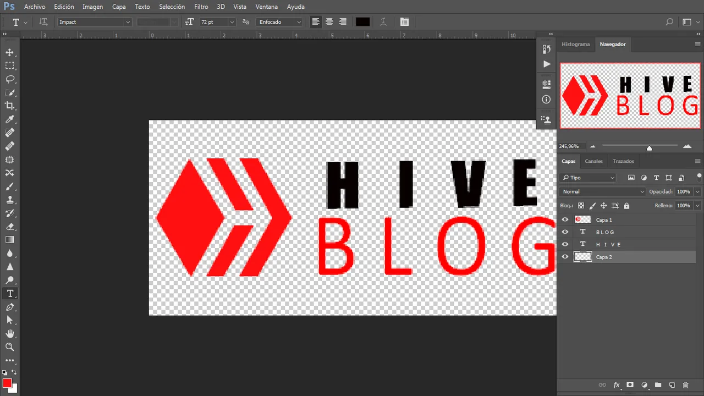The width and height of the screenshot is (704, 396).
Task: Hide the Capa 1 layer
Action: [x=565, y=219]
